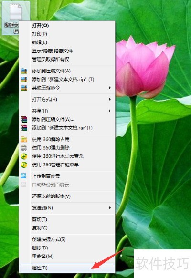Choose 还原以前的版本(V)
This screenshot has height=278, width=191.
(x=67, y=196)
